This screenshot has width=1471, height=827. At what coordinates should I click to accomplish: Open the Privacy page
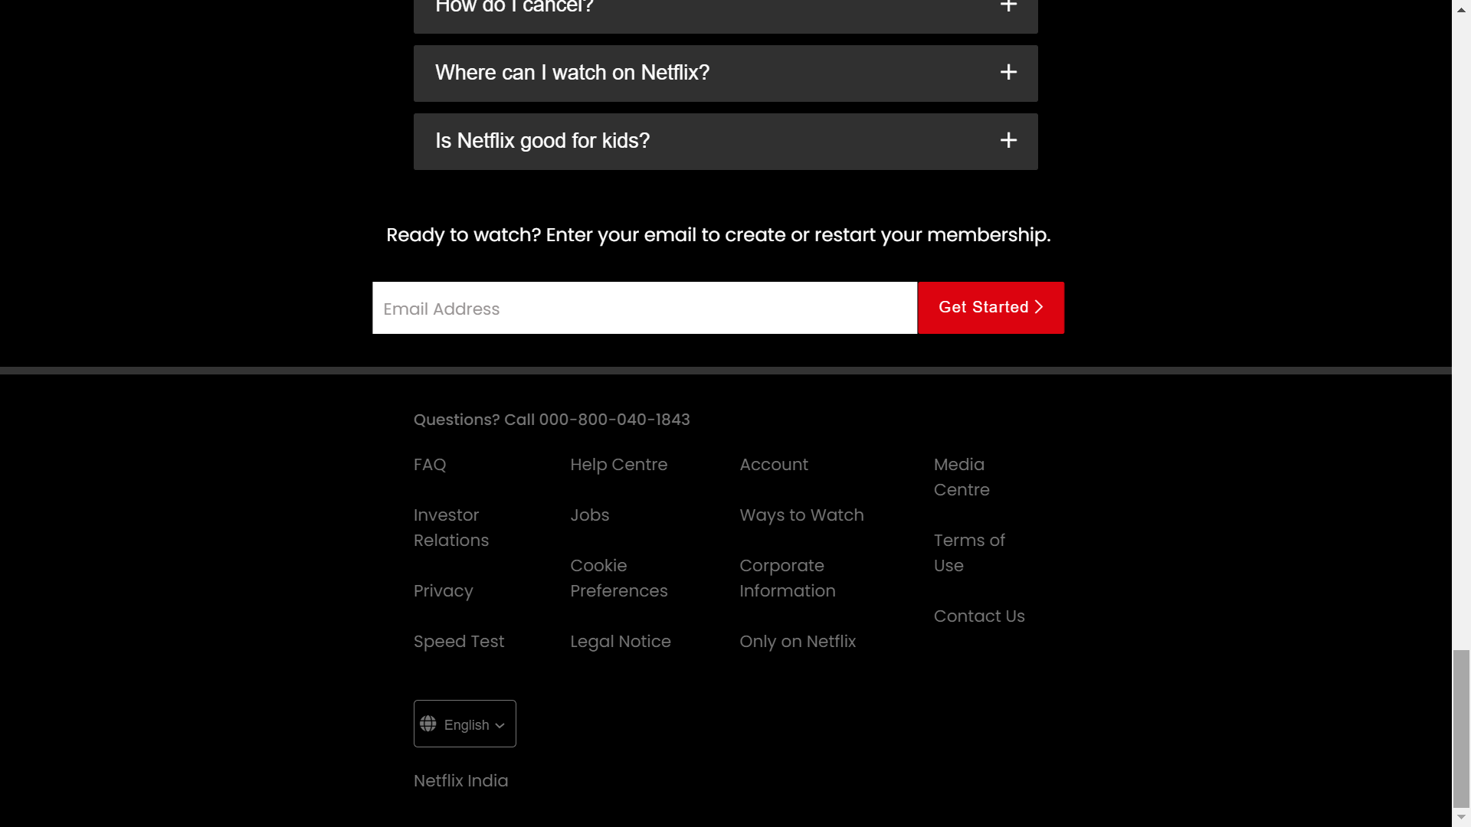(x=443, y=590)
